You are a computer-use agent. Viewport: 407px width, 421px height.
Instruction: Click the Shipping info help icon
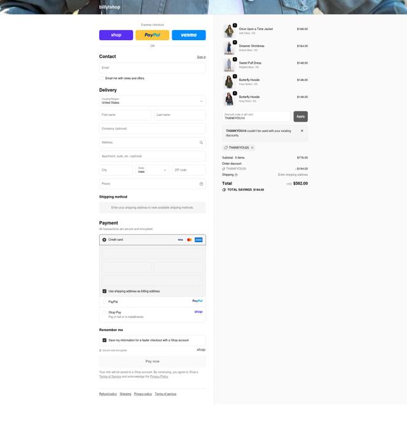point(236,175)
